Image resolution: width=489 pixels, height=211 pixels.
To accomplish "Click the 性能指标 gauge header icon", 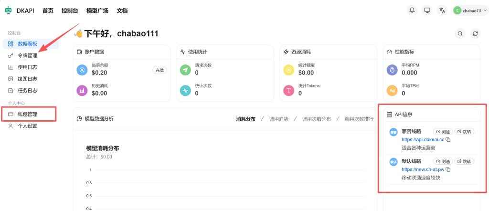I will point(389,52).
